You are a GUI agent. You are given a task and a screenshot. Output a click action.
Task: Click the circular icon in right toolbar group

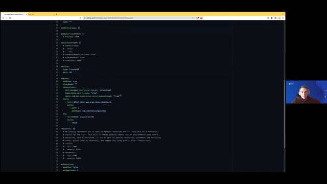[268, 18]
